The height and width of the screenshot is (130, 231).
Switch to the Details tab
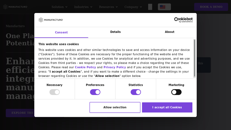pyautogui.click(x=115, y=32)
